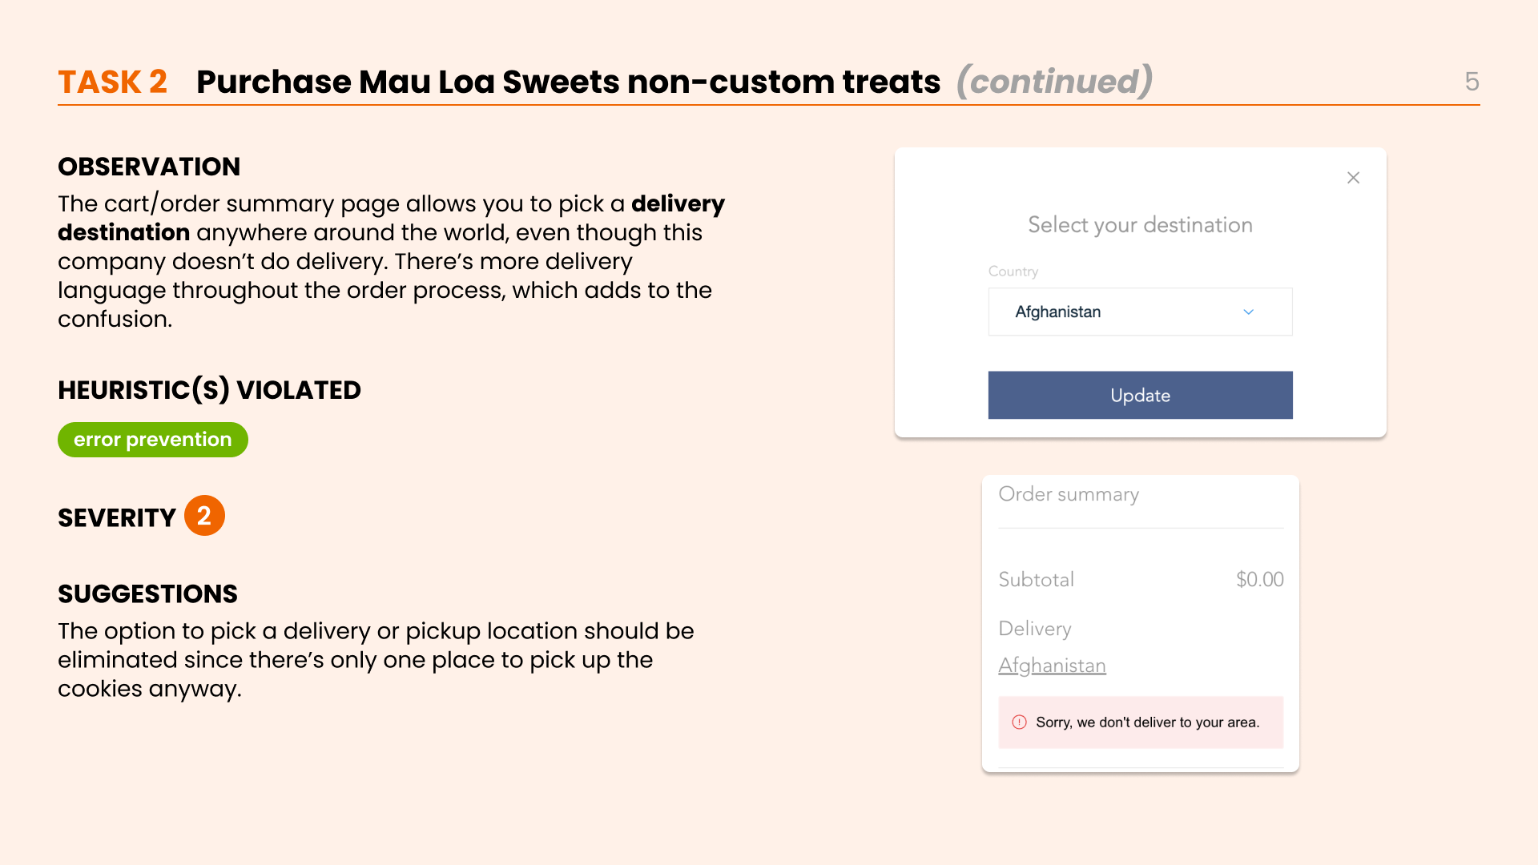Click the SUGGESTIONS section heading
Screen dimensions: 1538x865
(x=147, y=593)
